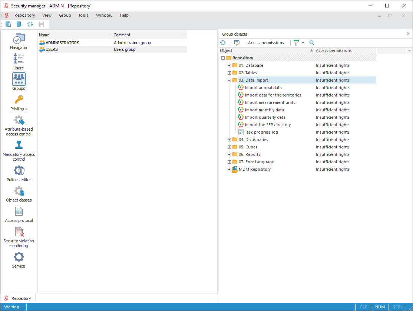Select Import data for the territories
This screenshot has width=413, height=311.
pyautogui.click(x=273, y=95)
